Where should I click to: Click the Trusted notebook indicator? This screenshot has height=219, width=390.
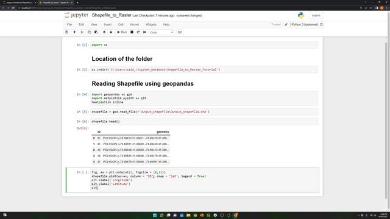tap(276, 24)
